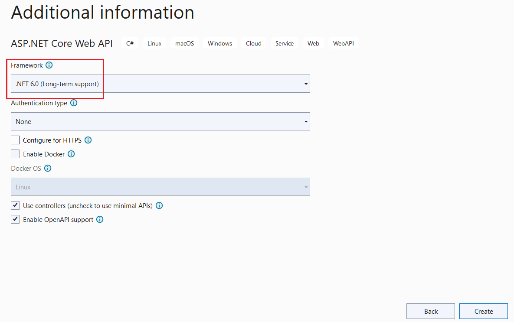Open the Enable OpenAPI support info icon
The height and width of the screenshot is (322, 514).
coord(100,219)
